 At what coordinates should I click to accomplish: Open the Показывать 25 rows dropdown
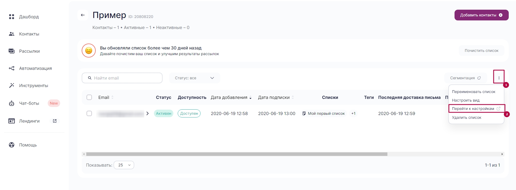tap(124, 165)
